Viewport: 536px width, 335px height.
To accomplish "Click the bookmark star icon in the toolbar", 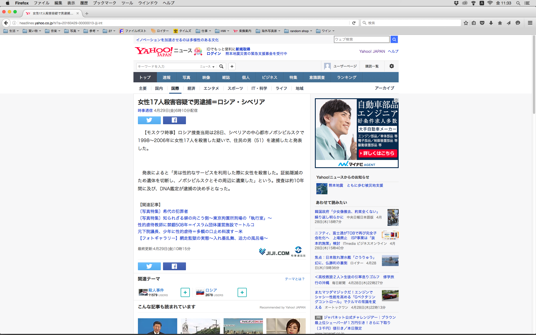I will point(466,23).
